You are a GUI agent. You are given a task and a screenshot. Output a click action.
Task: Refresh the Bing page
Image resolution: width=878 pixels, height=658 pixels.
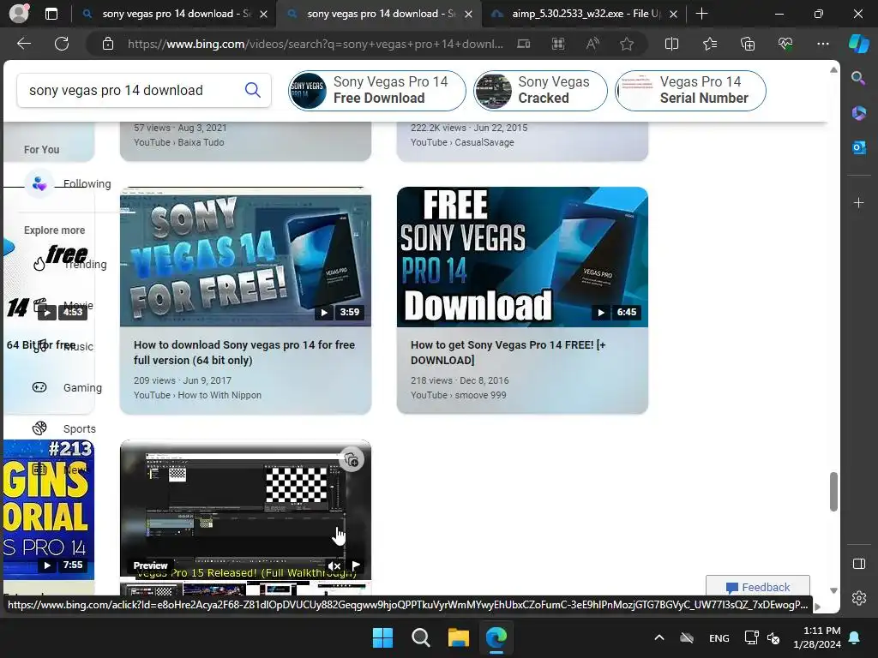pyautogui.click(x=62, y=44)
